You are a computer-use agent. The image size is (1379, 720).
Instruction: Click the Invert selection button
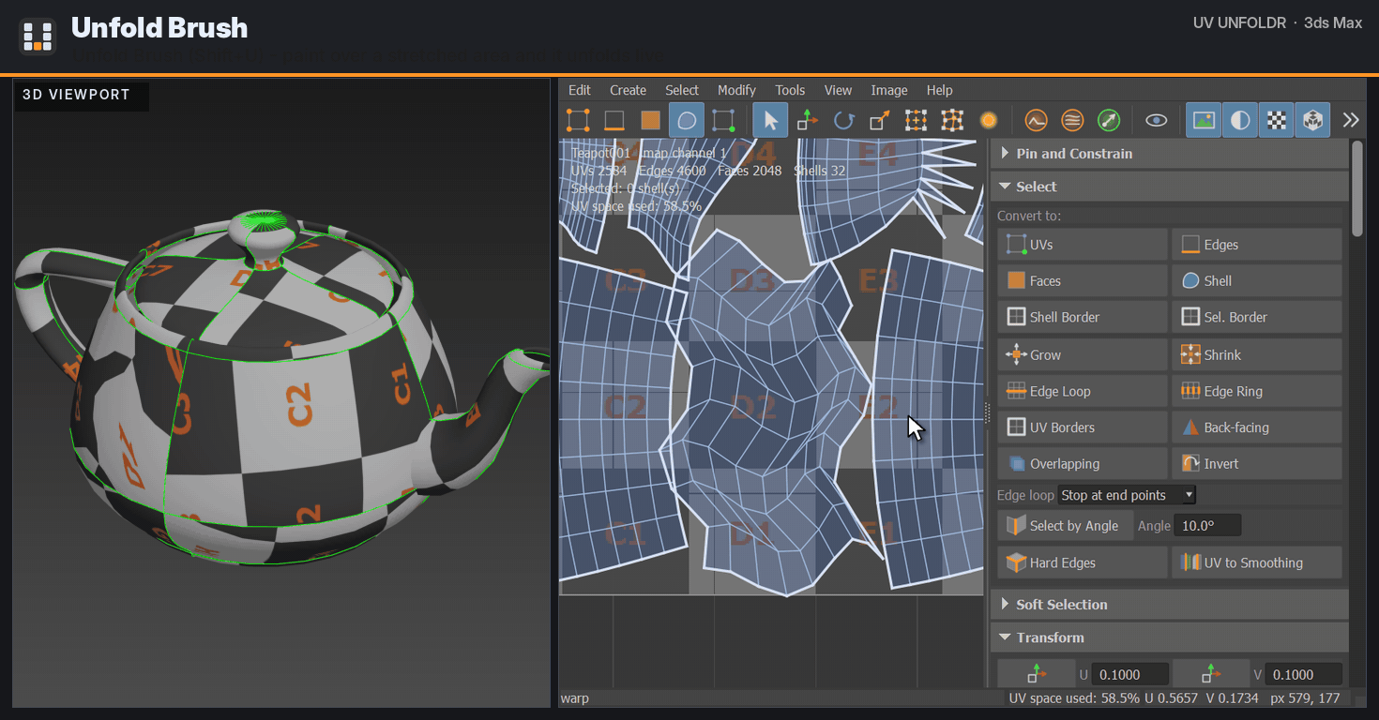click(1257, 464)
